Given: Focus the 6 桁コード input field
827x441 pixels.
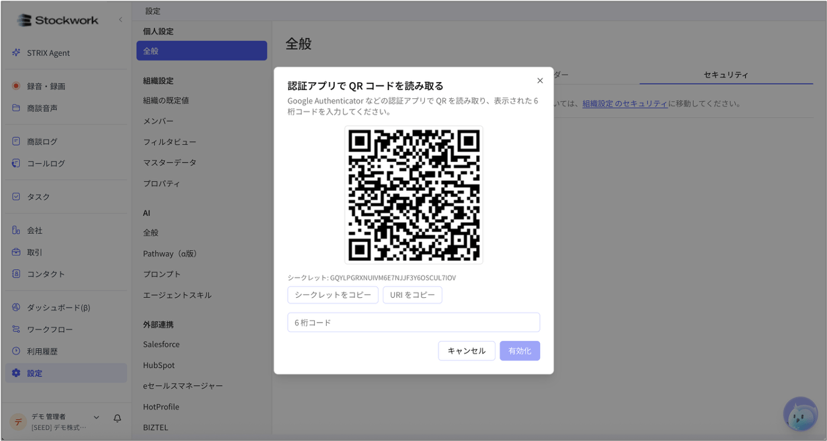Looking at the screenshot, I should pyautogui.click(x=413, y=322).
